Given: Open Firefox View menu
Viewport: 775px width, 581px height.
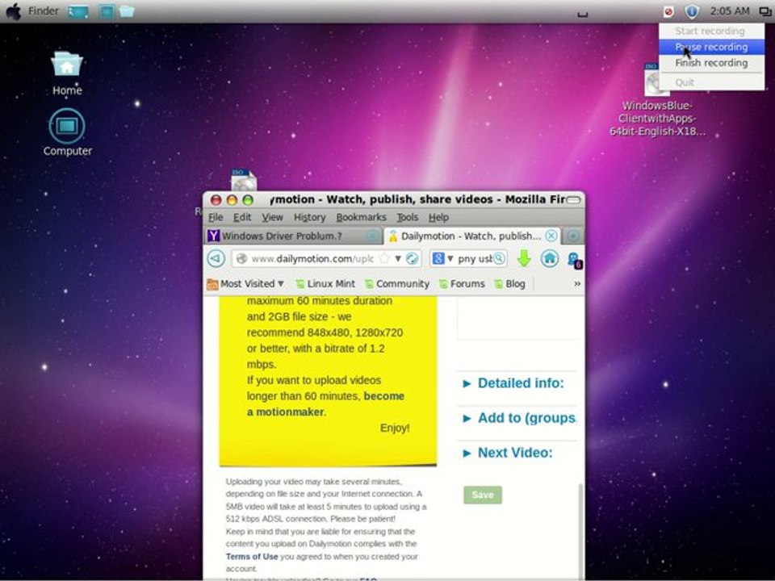Looking at the screenshot, I should tap(272, 217).
